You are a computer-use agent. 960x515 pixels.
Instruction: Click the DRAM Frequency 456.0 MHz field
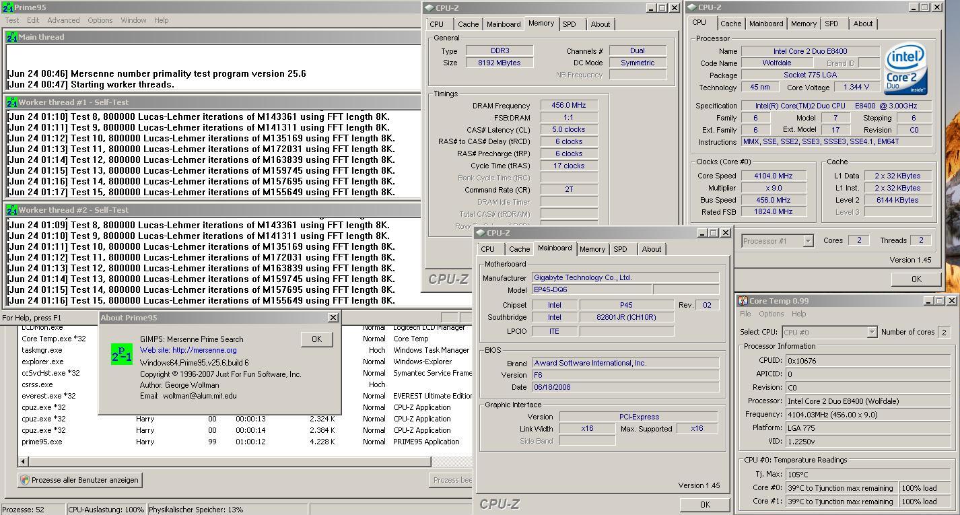(570, 106)
